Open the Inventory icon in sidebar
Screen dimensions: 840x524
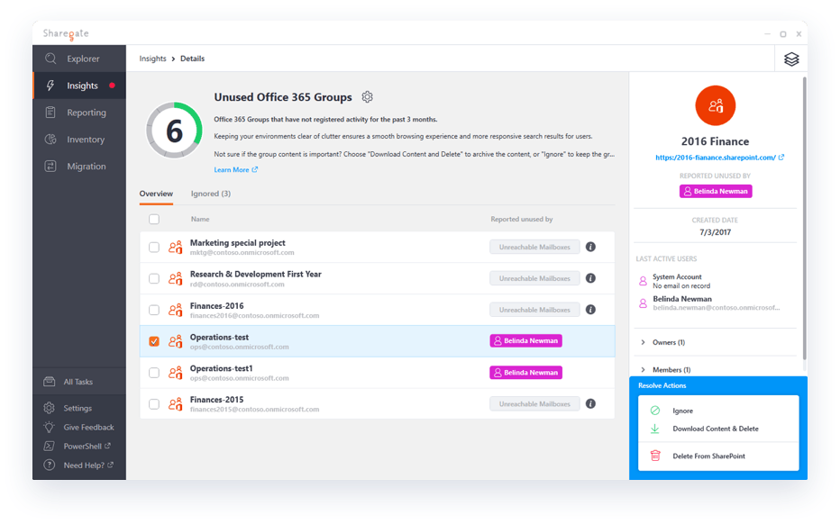point(50,140)
